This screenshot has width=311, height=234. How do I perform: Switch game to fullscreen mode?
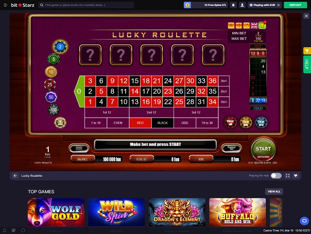[287, 175]
